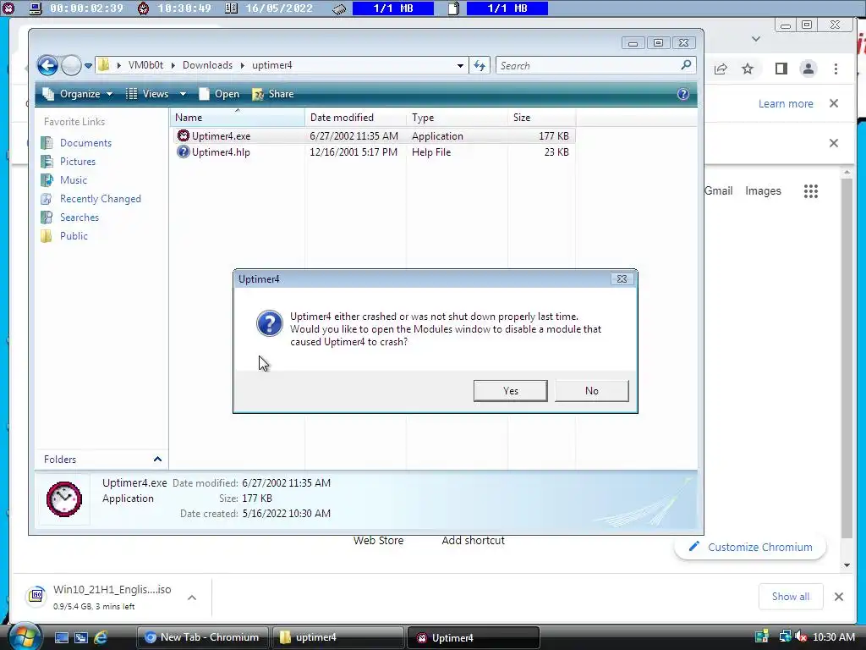Click Open in the Explorer toolbar

click(x=219, y=94)
